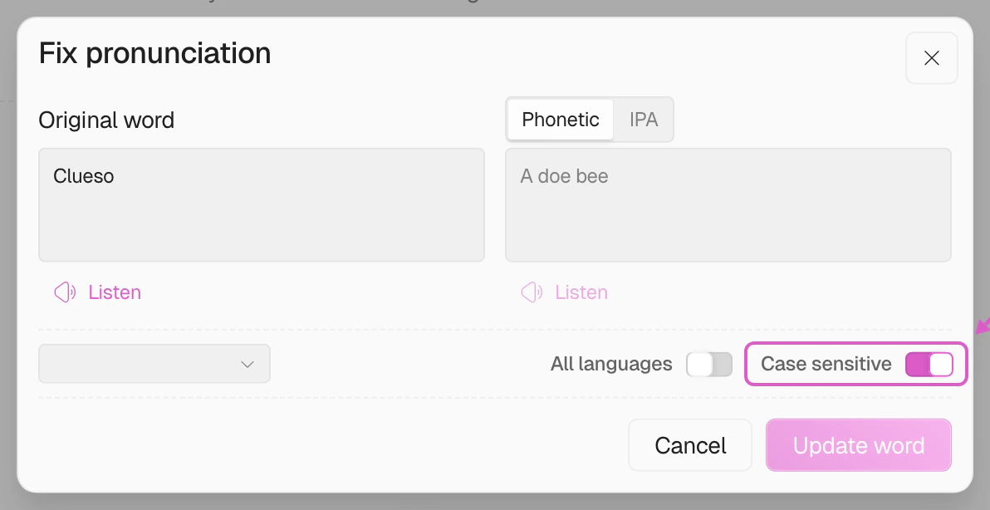The height and width of the screenshot is (510, 990).
Task: Disable the Case sensitive switch
Action: (x=929, y=365)
